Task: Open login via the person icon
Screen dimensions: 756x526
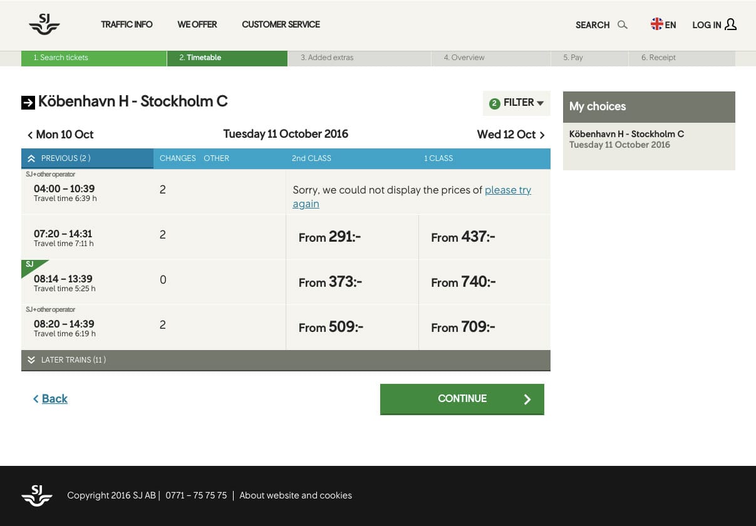Action: click(x=732, y=25)
